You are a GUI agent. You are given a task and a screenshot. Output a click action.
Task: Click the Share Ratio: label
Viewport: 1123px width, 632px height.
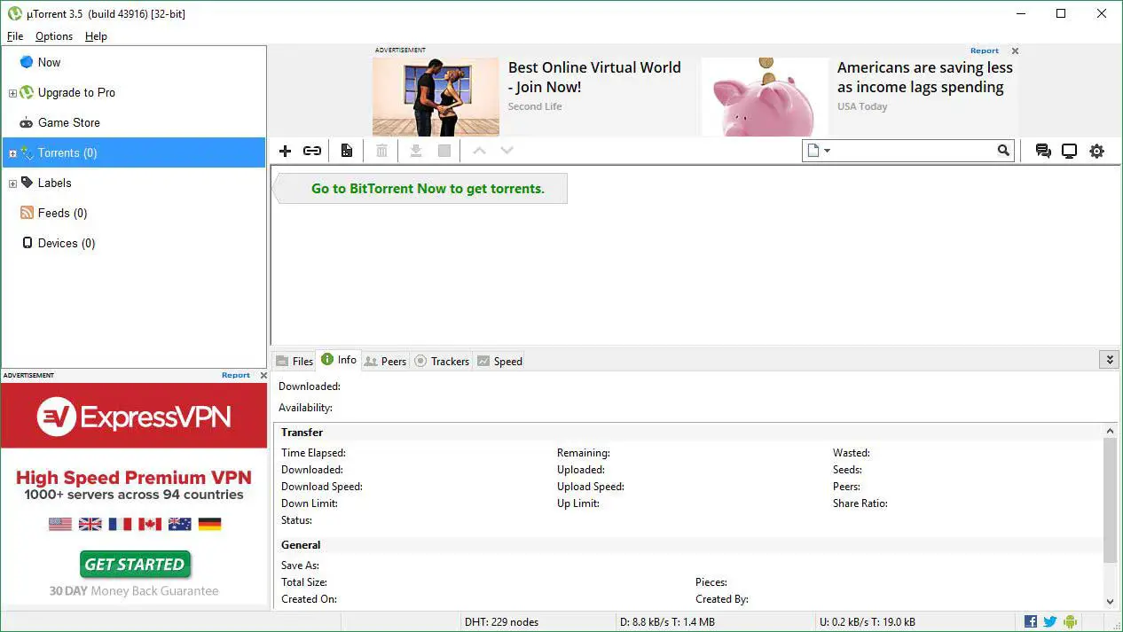[860, 503]
